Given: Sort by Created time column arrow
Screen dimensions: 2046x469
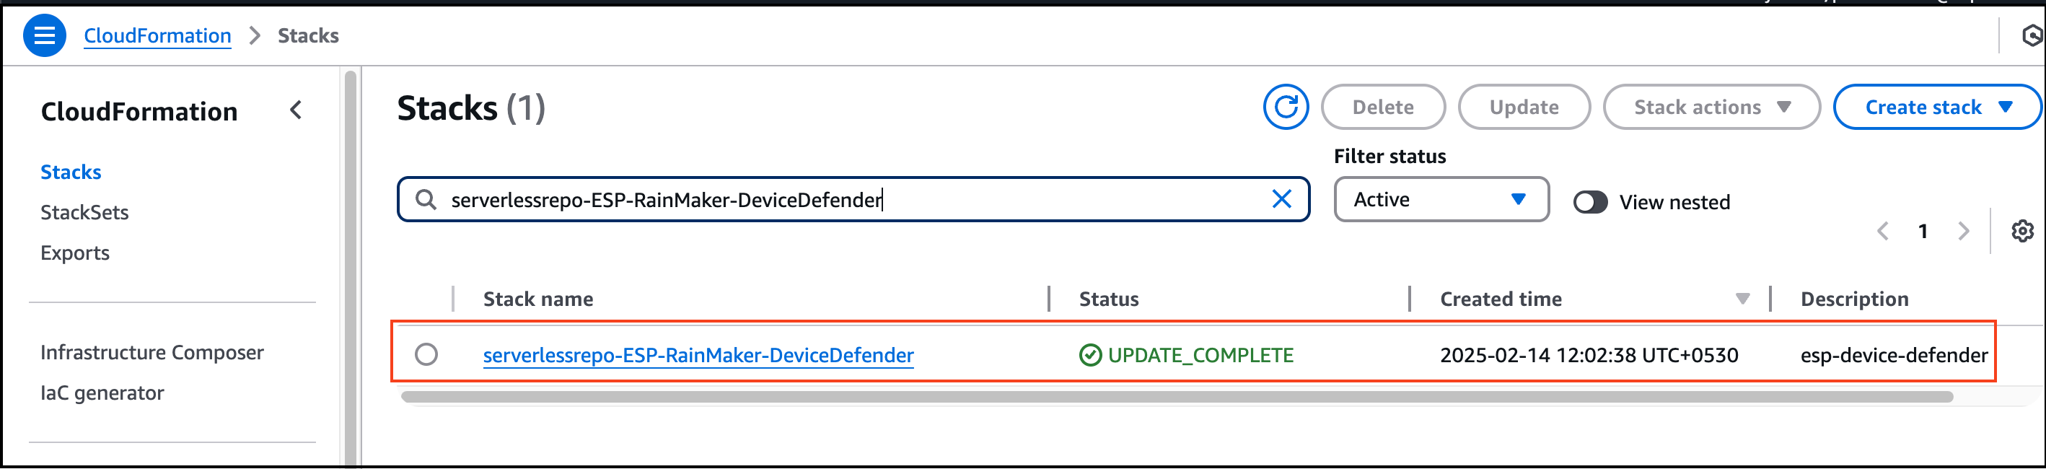Looking at the screenshot, I should [x=1742, y=299].
